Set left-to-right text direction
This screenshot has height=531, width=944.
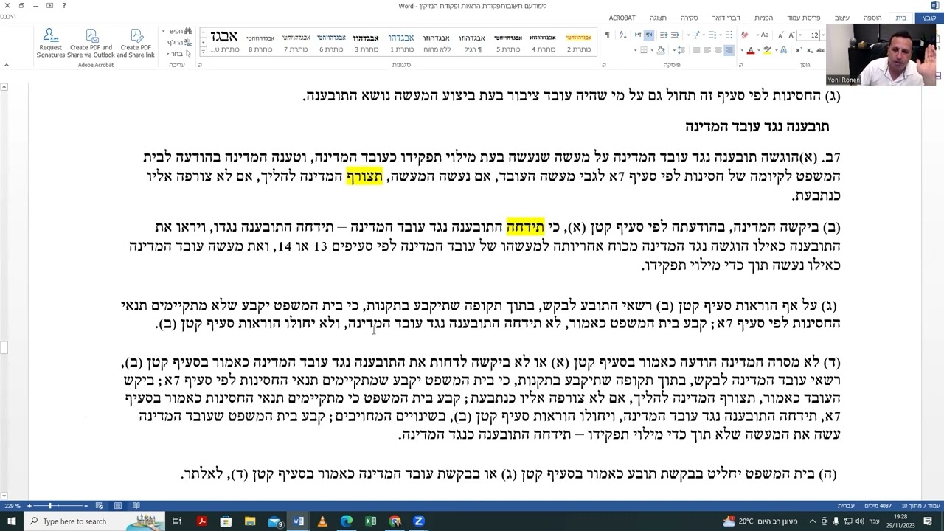pyautogui.click(x=636, y=35)
